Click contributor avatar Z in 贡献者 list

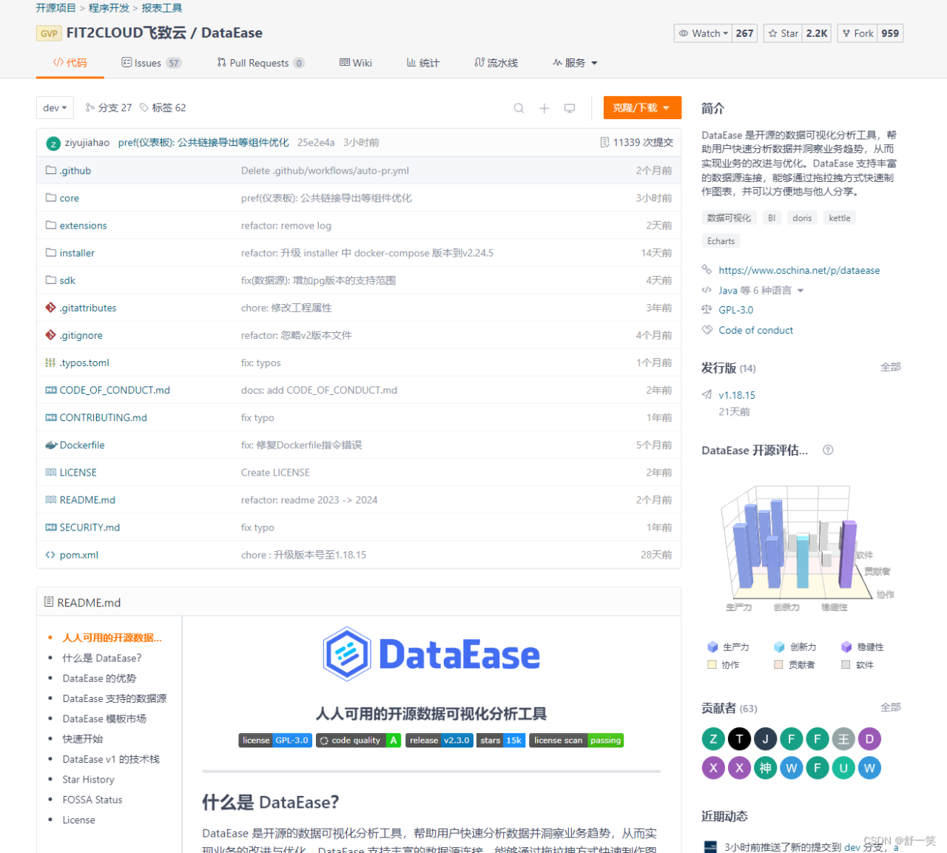[x=712, y=738]
